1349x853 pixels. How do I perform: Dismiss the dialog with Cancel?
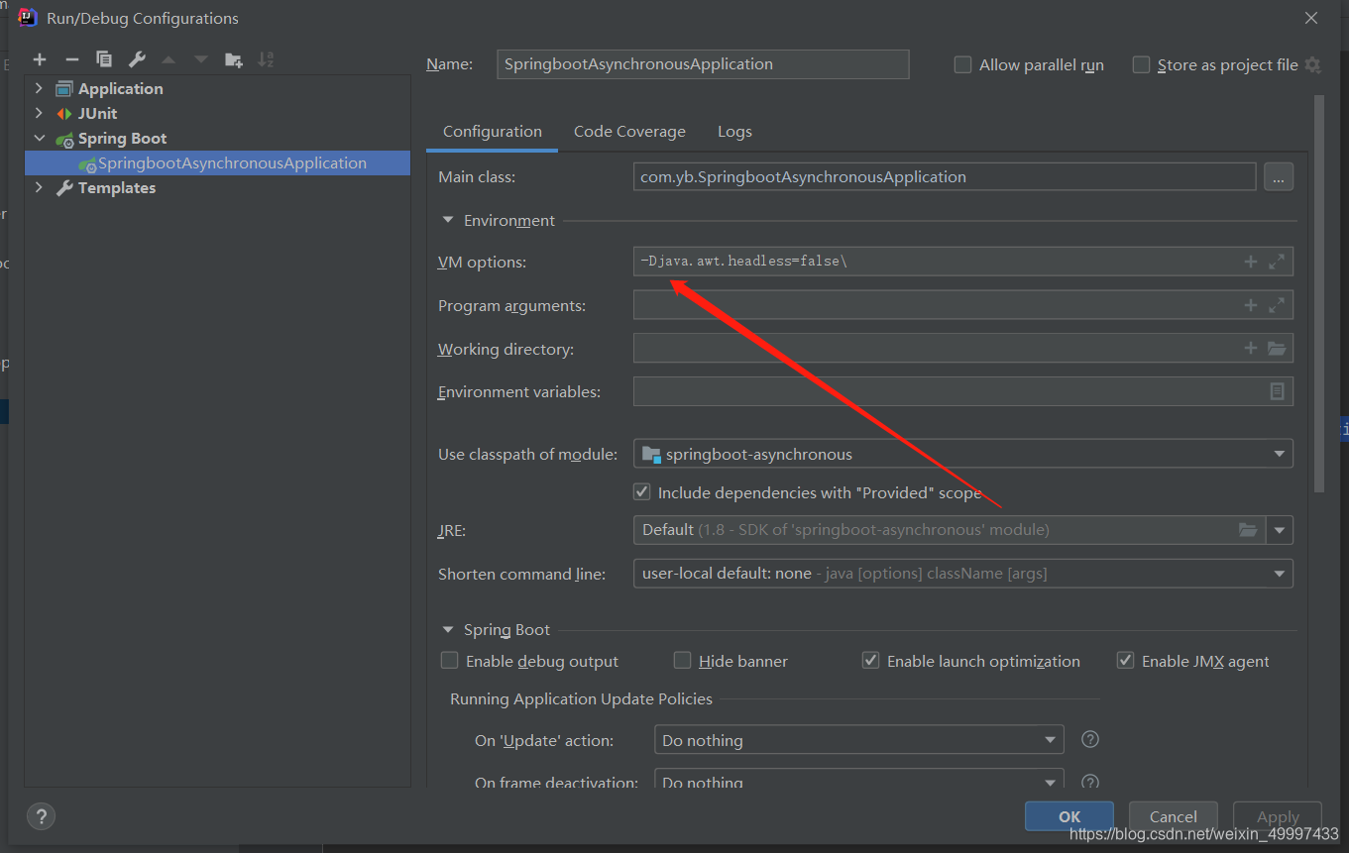click(1173, 816)
